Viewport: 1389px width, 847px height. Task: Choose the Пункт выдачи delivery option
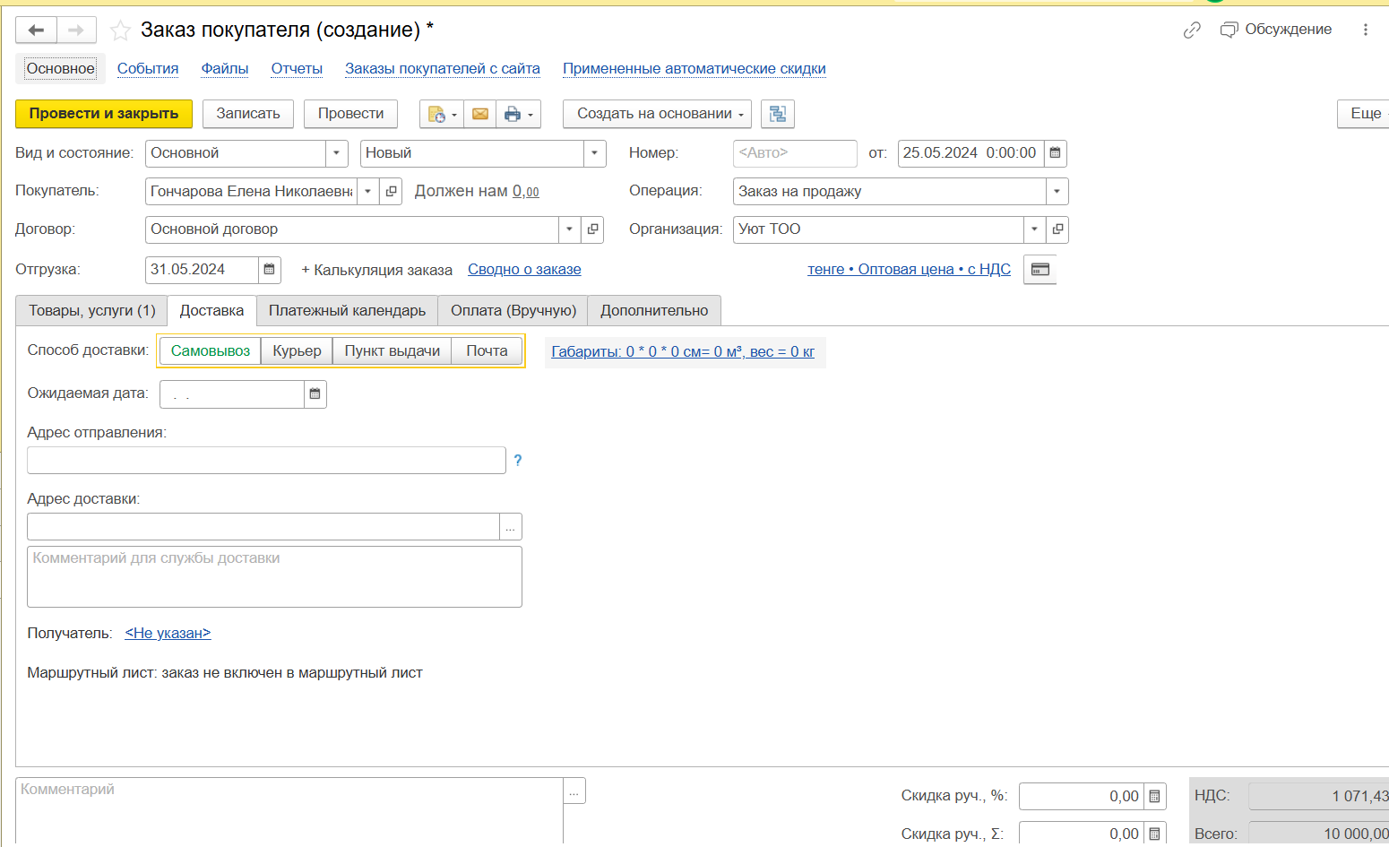[392, 351]
